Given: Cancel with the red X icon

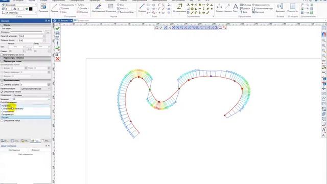Looking at the screenshot, I should (x=58, y=59).
